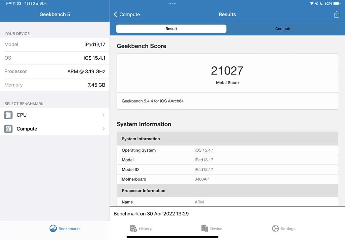Tap the Motherboard J408AP row
345x240 pixels.
coord(227,179)
